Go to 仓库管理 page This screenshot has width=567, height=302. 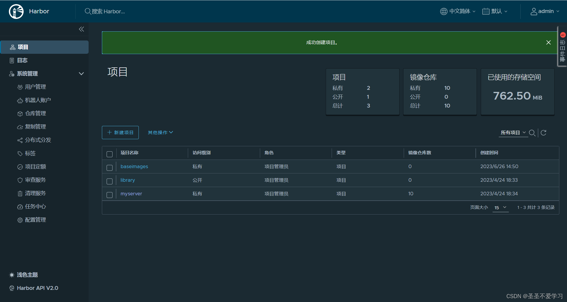pos(35,113)
